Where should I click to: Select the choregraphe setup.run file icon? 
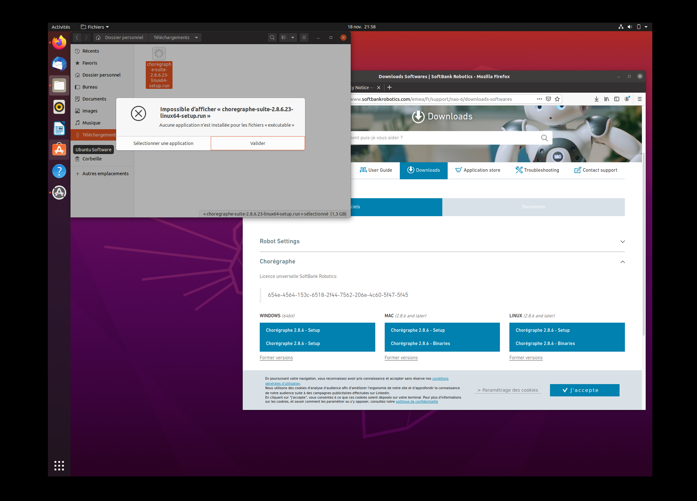click(159, 54)
